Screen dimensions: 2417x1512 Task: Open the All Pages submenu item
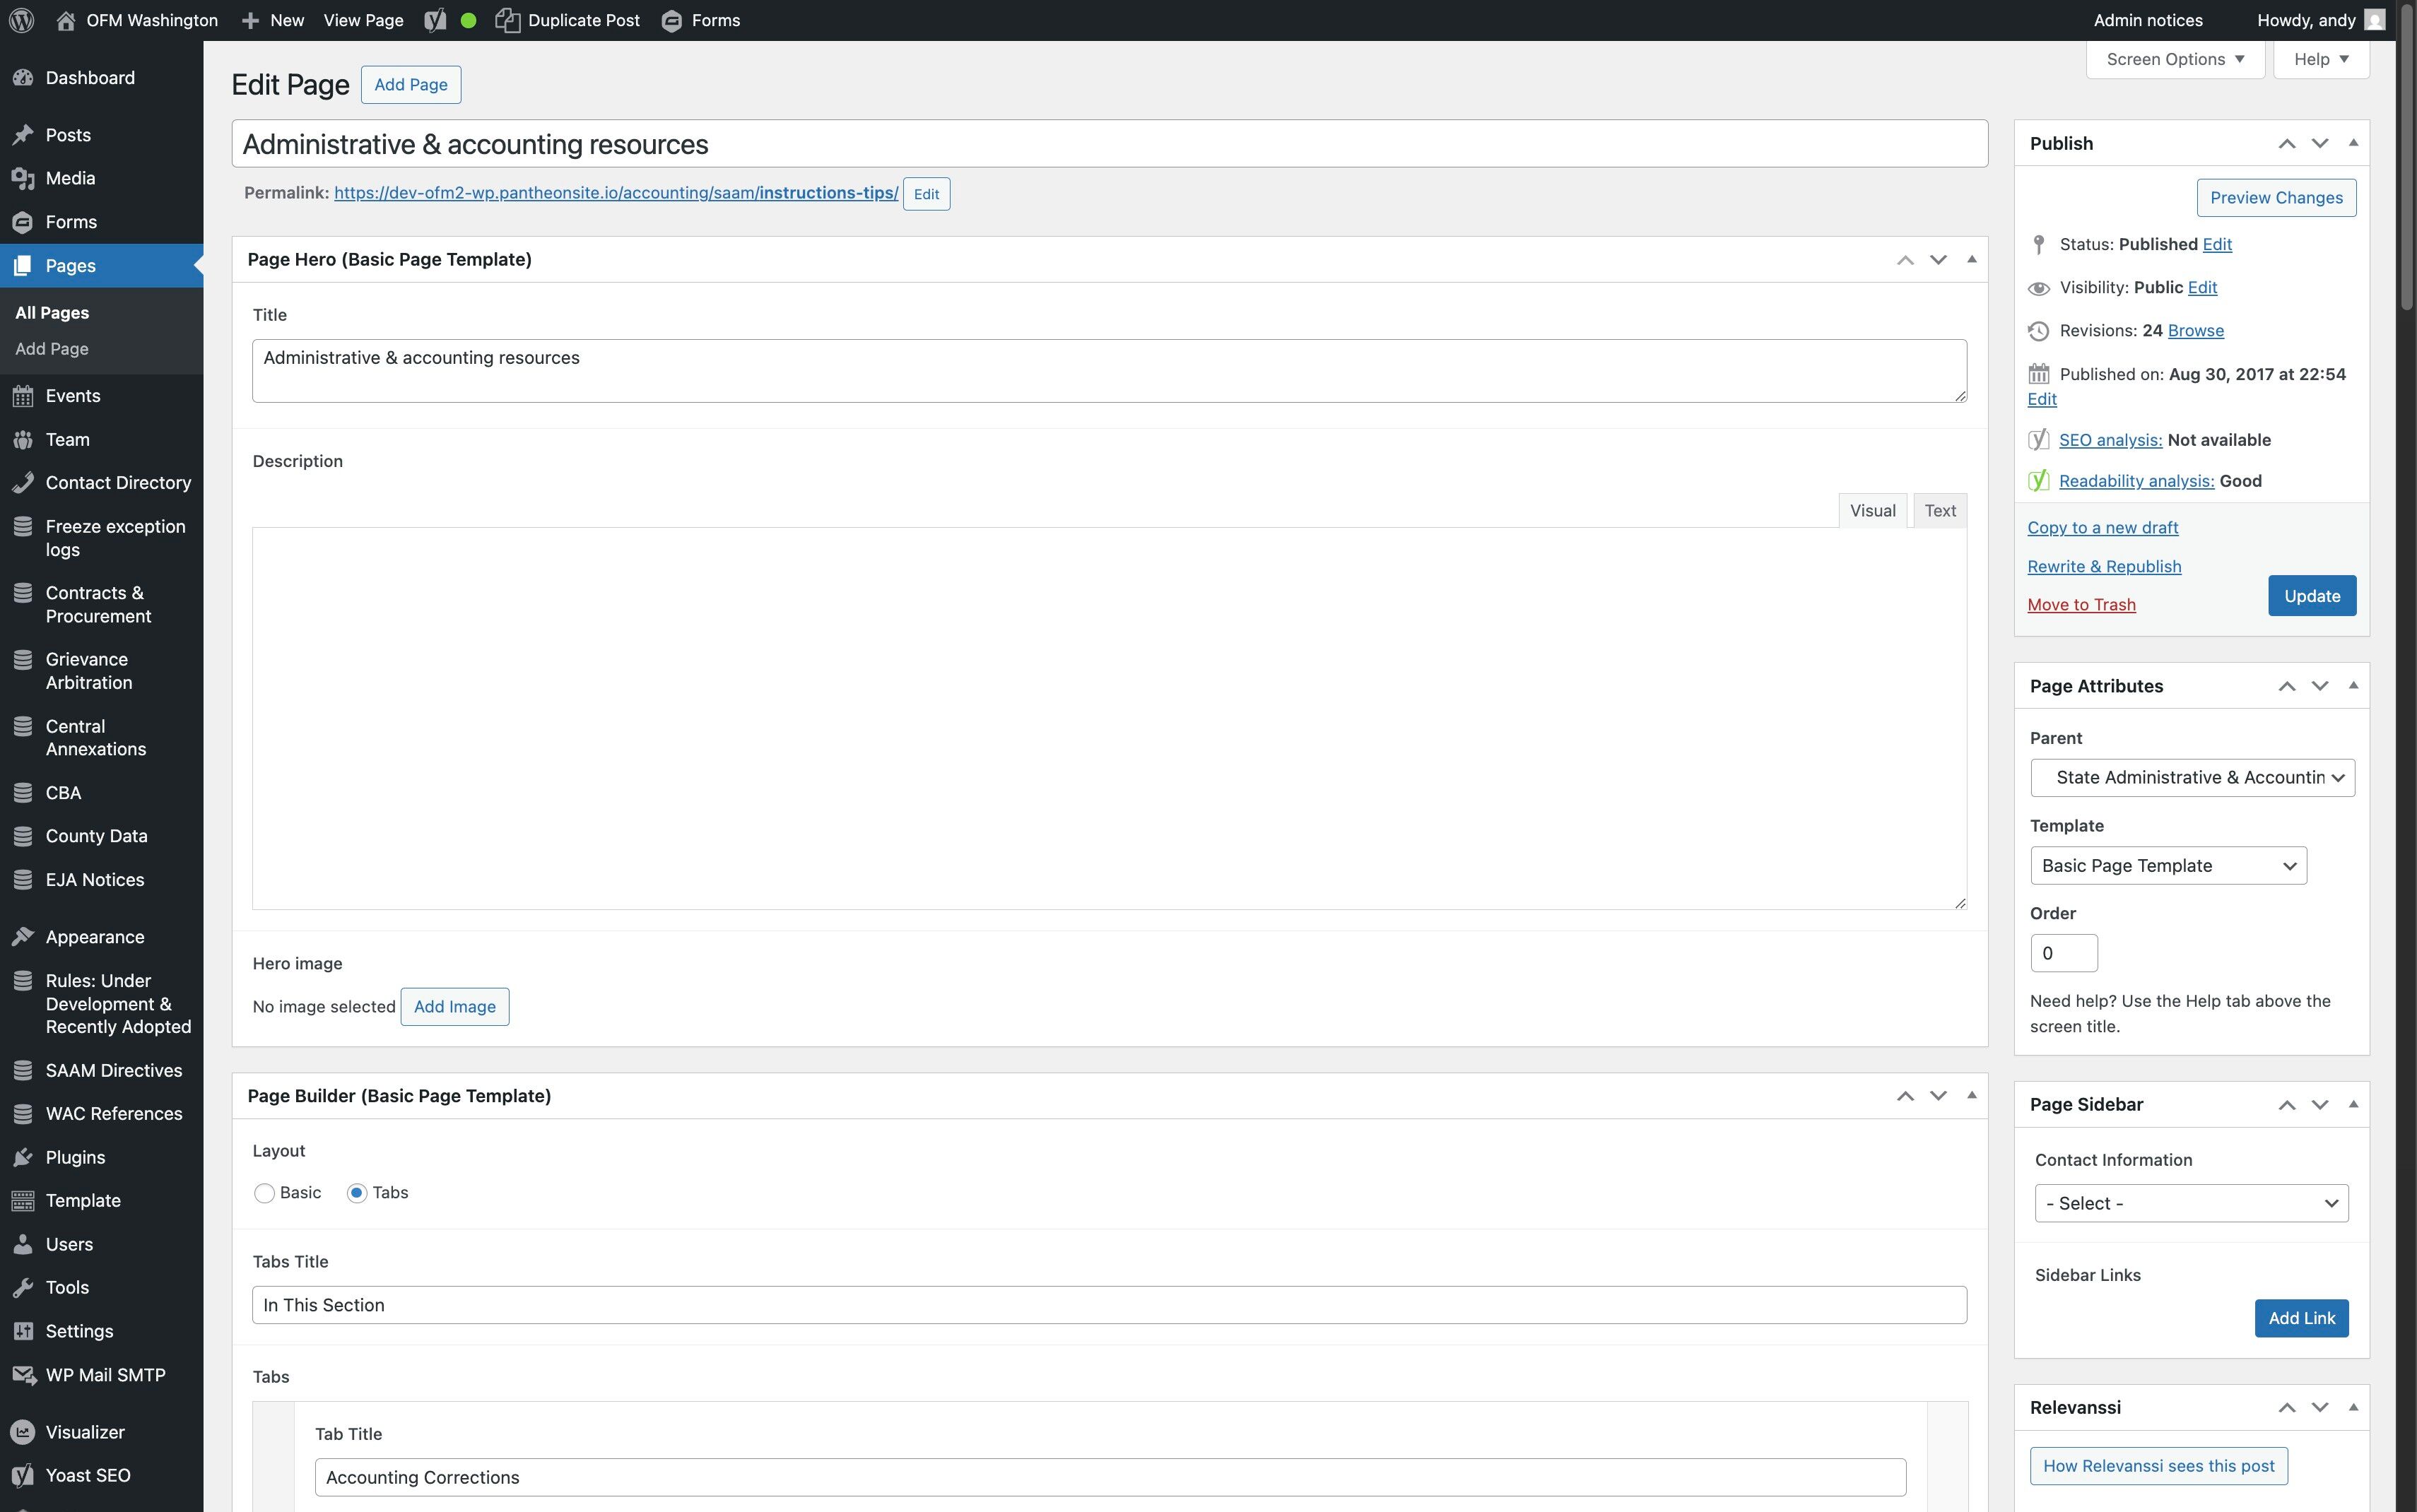pos(52,313)
